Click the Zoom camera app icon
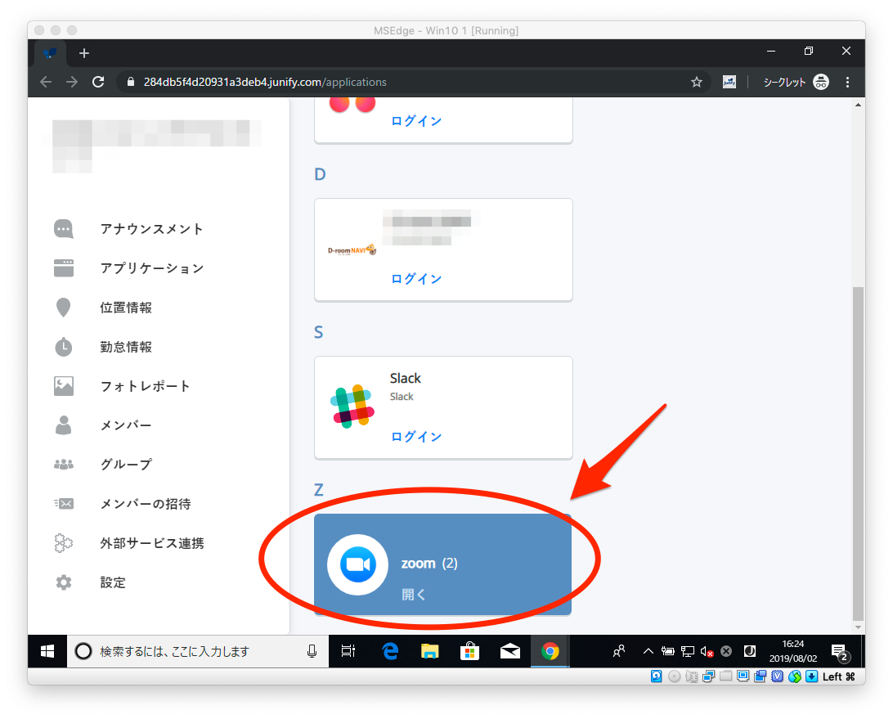Screen dimensions: 893x719 [357, 564]
